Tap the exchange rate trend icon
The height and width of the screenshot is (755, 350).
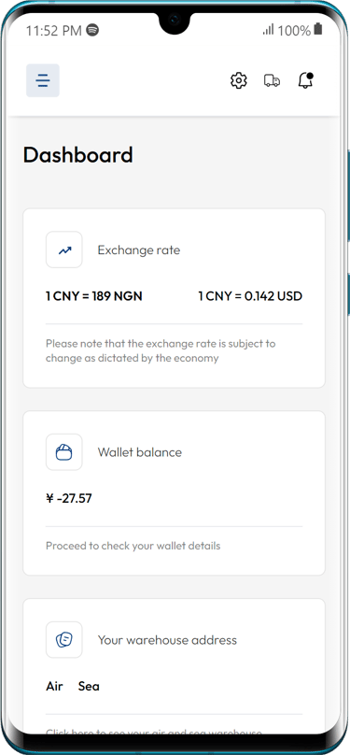pyautogui.click(x=64, y=249)
